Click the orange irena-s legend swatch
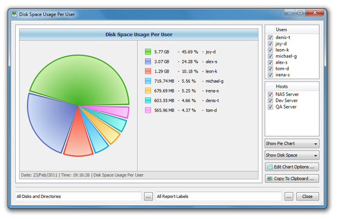This screenshot has width=337, height=219. [x=148, y=91]
